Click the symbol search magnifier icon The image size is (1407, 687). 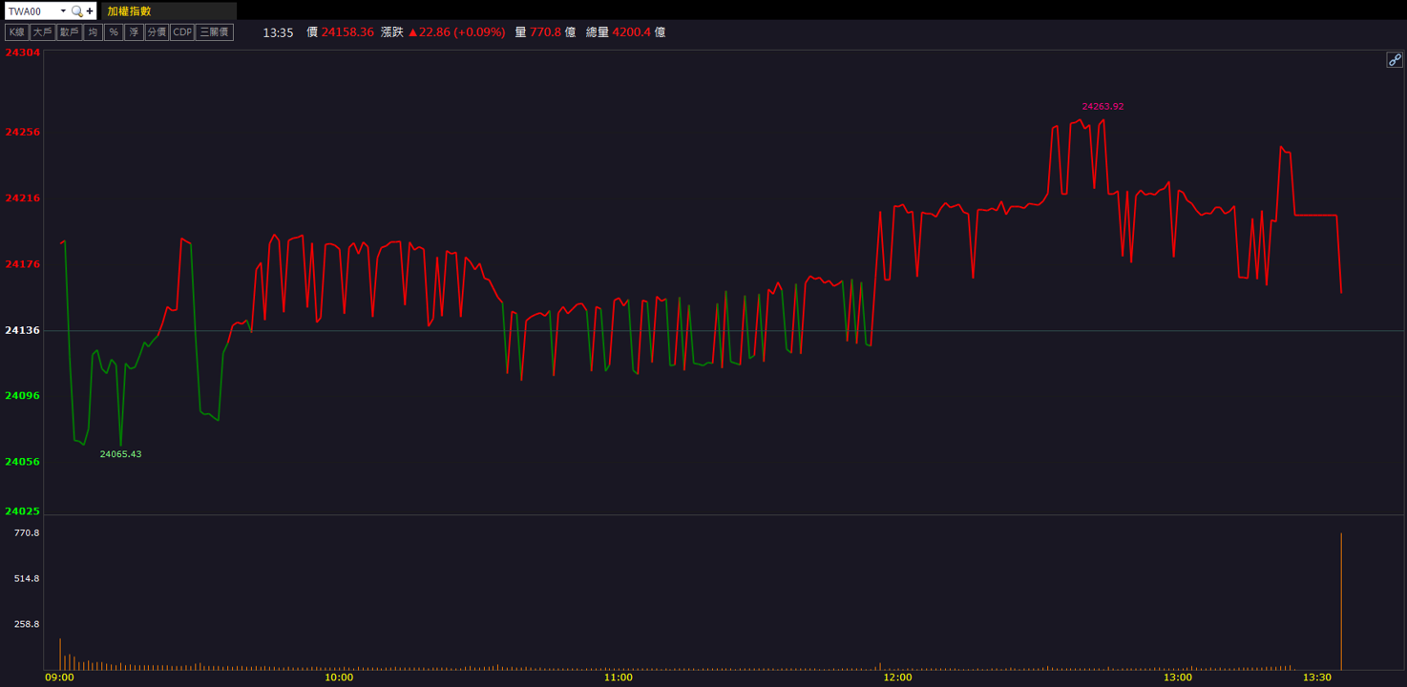tap(77, 11)
